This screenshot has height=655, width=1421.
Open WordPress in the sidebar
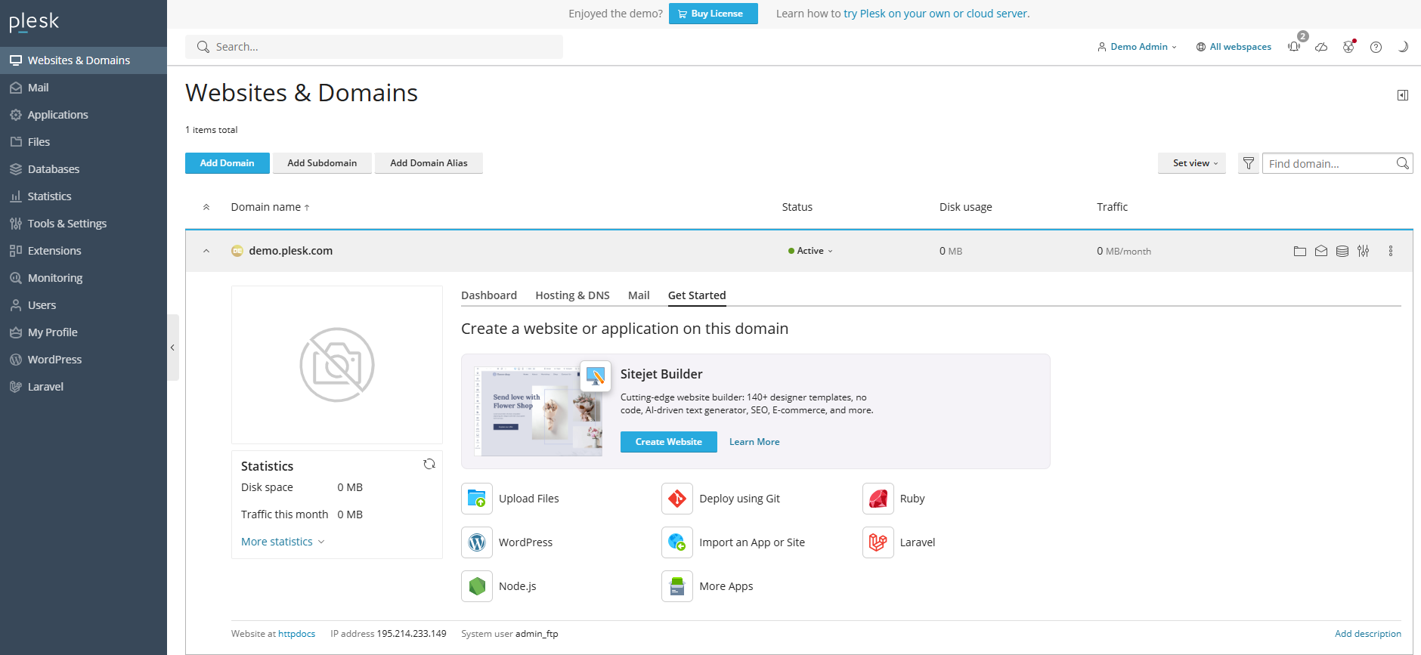pos(83,360)
